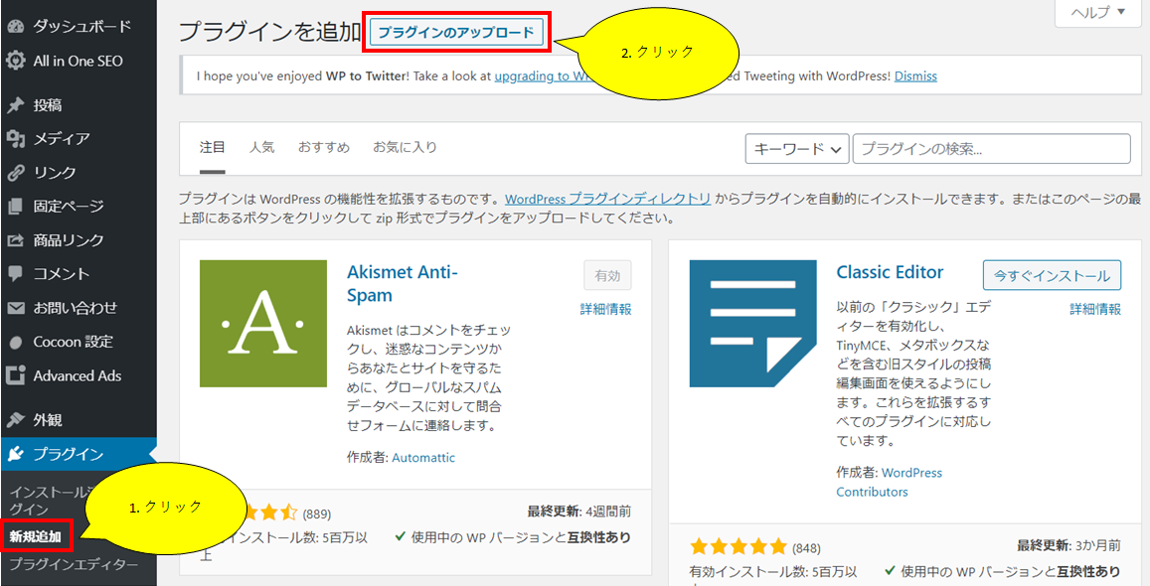Open プラグインエディター submenu item
1150x586 pixels.
(74, 565)
